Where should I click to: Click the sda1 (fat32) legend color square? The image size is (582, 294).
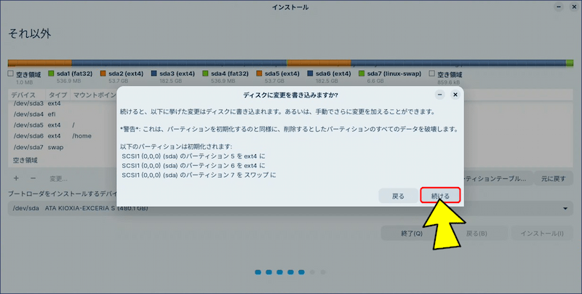click(x=52, y=73)
